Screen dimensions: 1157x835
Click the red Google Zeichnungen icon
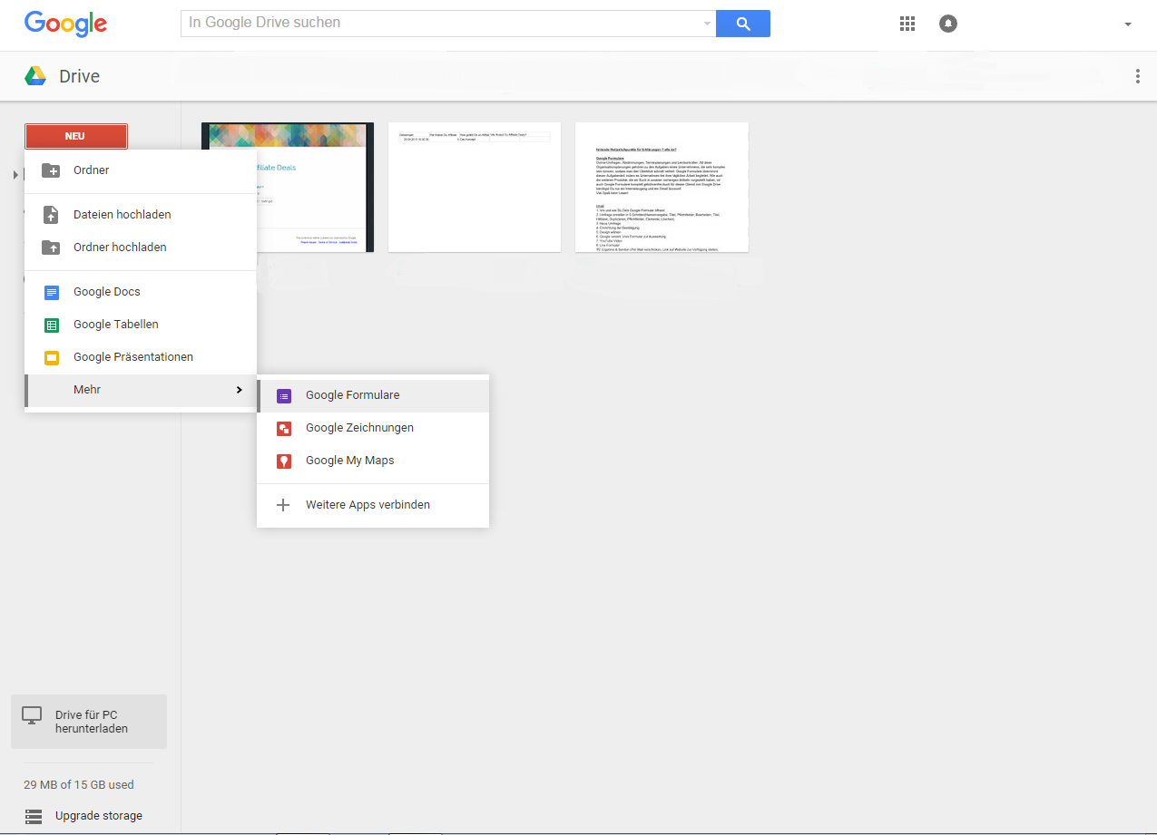coord(284,428)
